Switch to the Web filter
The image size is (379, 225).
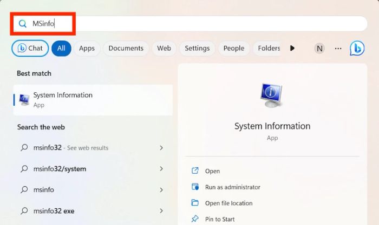coord(164,48)
